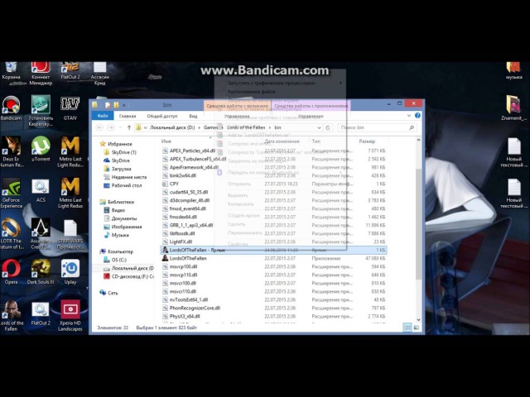This screenshot has width=530, height=397.
Task: Launch the GTA IV desktop shortcut
Action: click(70, 108)
